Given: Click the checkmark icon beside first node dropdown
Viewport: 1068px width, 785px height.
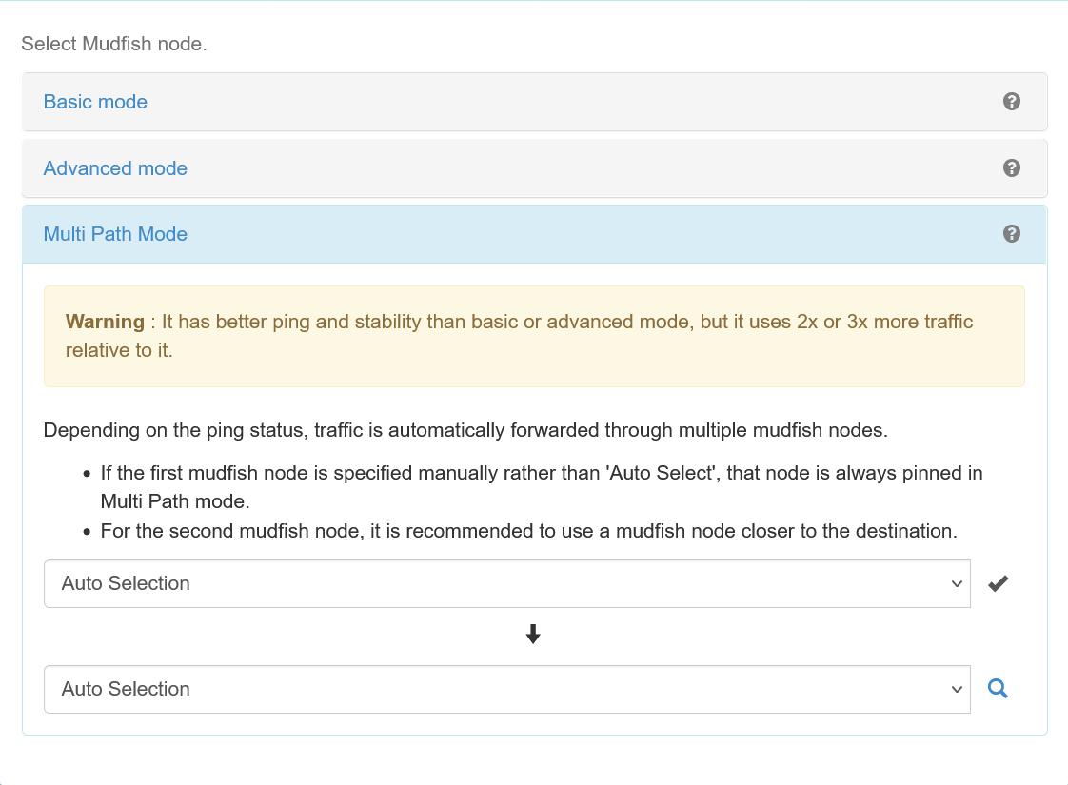Looking at the screenshot, I should [998, 583].
